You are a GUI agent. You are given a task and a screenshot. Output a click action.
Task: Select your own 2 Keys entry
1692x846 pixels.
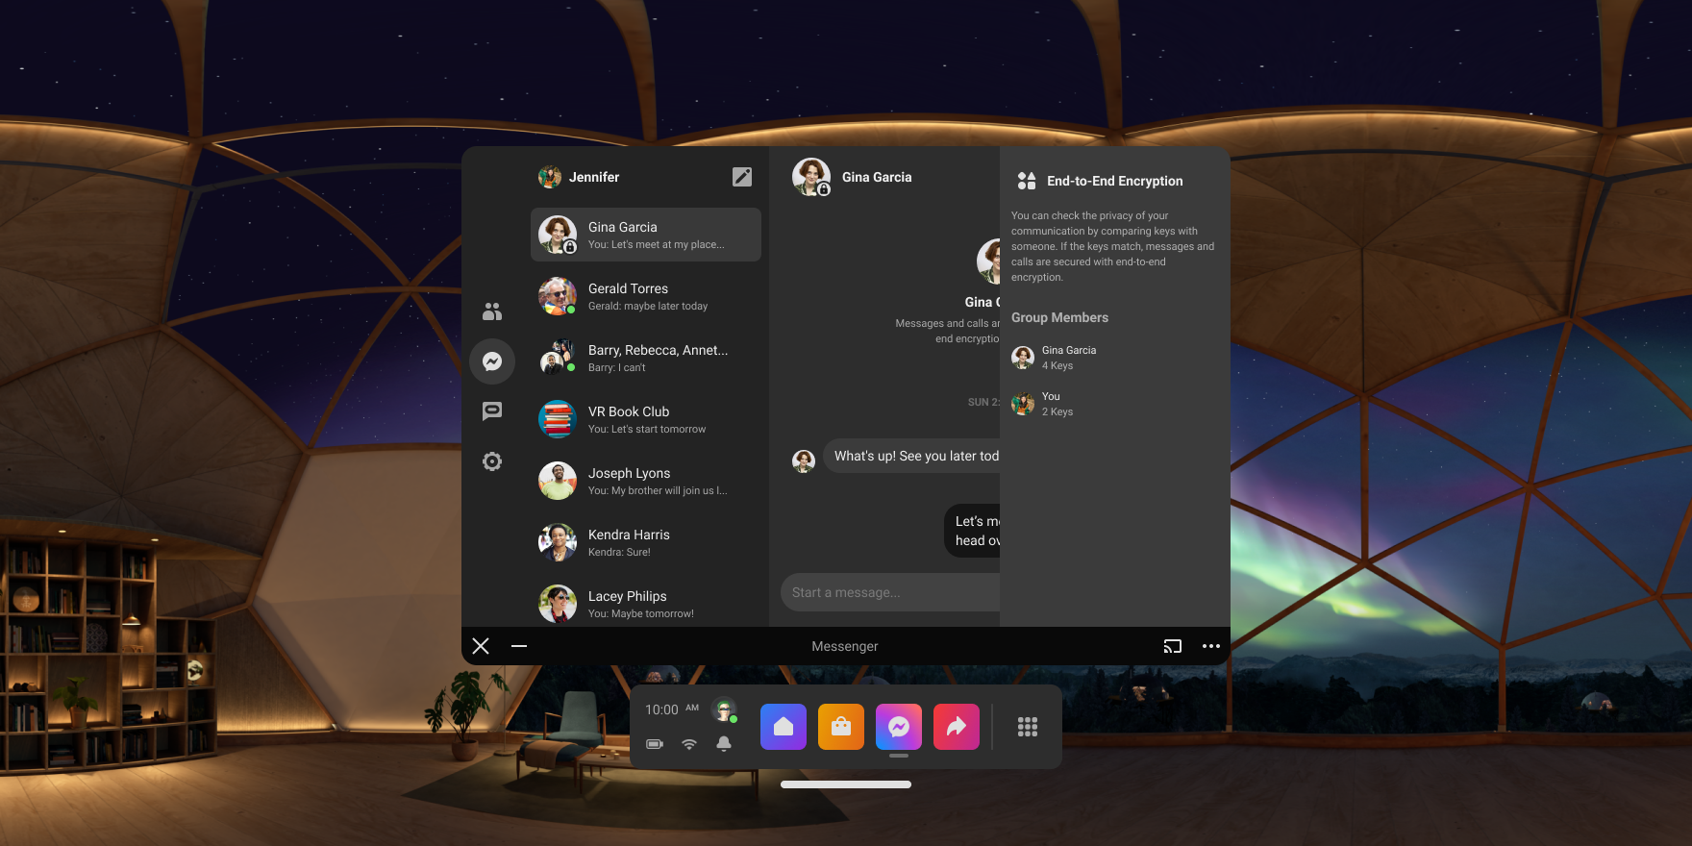click(1056, 404)
